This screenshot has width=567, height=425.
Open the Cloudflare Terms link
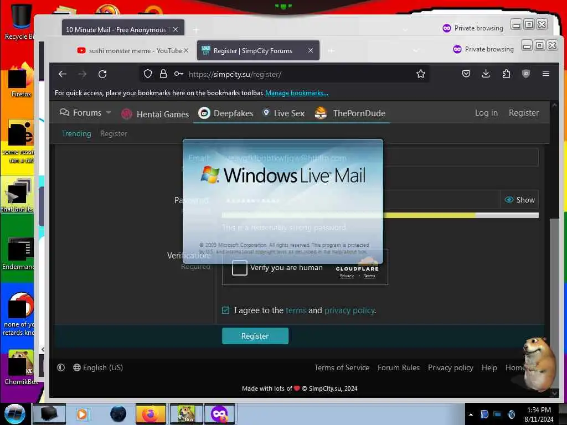tap(369, 276)
